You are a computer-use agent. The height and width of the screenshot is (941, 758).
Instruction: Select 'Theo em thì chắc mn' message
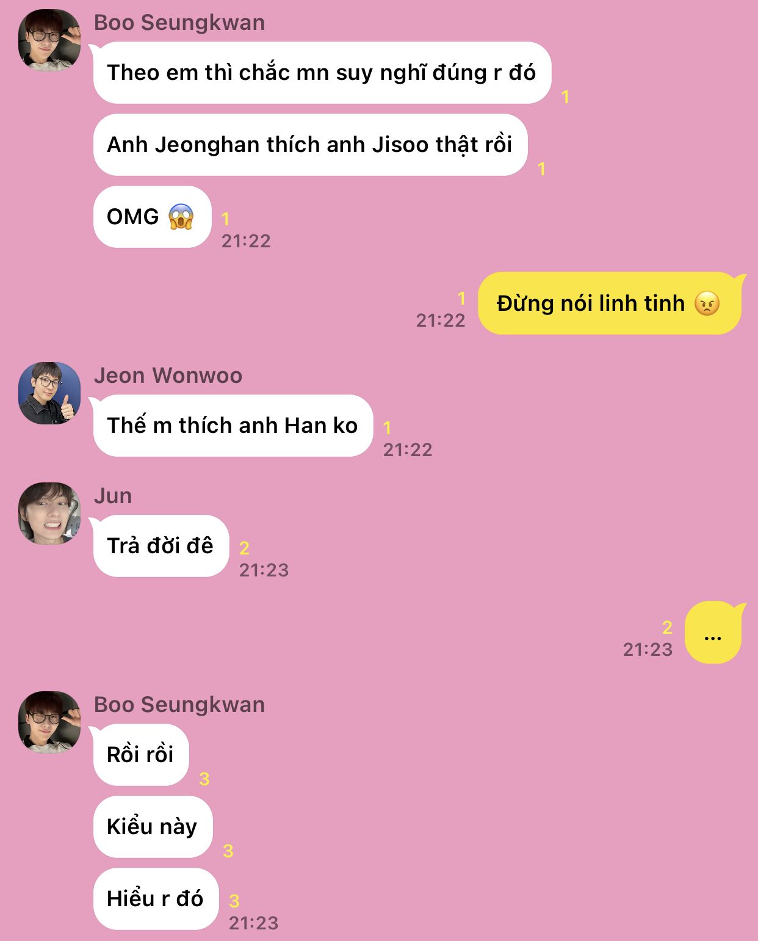click(x=322, y=73)
